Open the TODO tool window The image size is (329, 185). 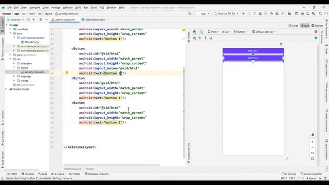pyautogui.click(x=12, y=174)
